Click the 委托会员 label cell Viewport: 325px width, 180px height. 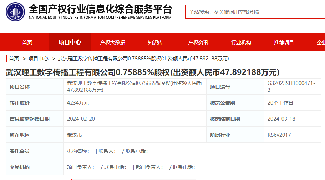(35, 151)
